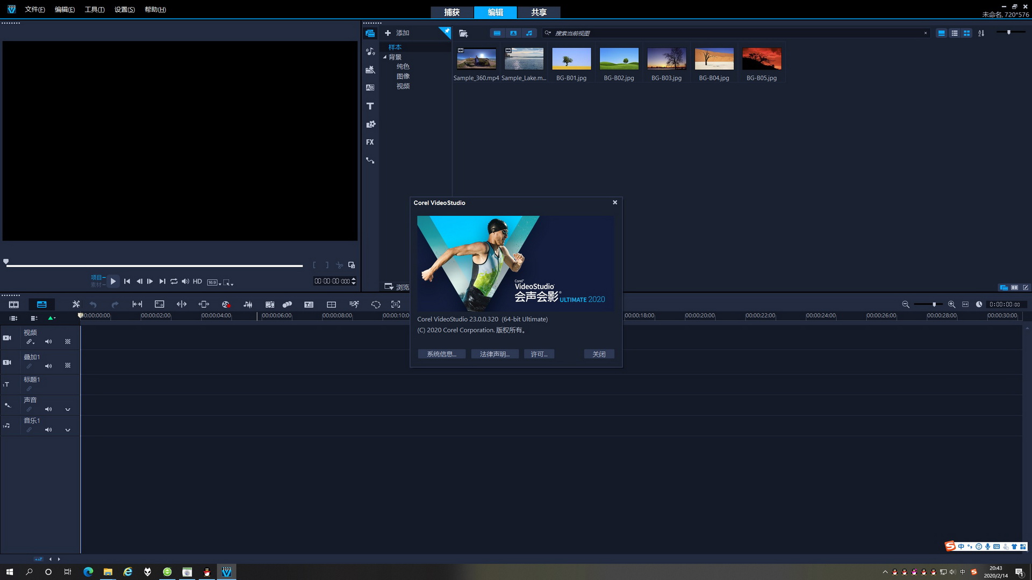Switch to Timeline view
1032x580 pixels.
(41, 305)
